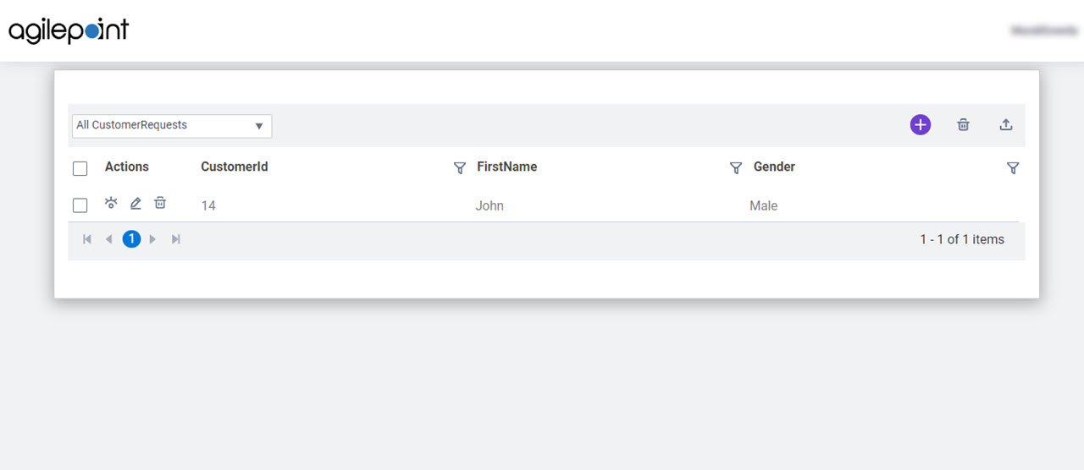Click the edit pencil icon for customer 14
Viewport: 1084px width, 470px height.
[135, 204]
